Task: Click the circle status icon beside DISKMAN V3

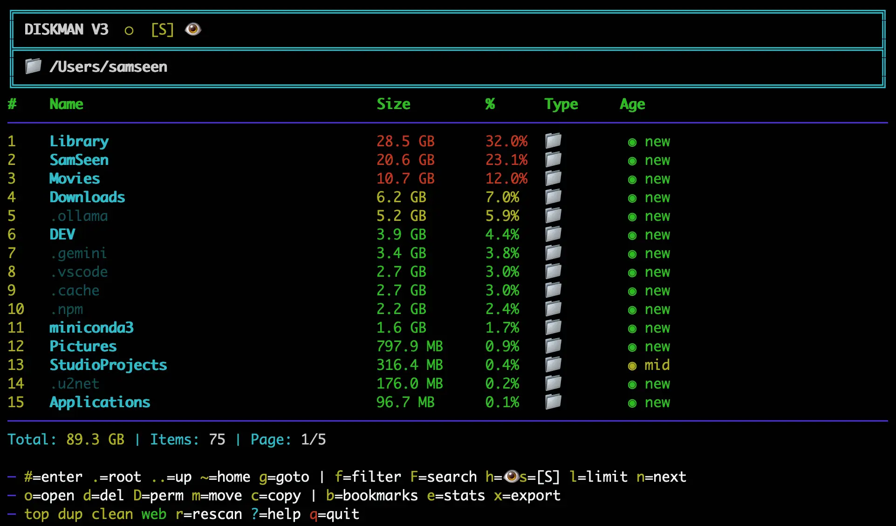Action: click(129, 30)
